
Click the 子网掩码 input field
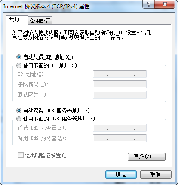click(x=120, y=84)
